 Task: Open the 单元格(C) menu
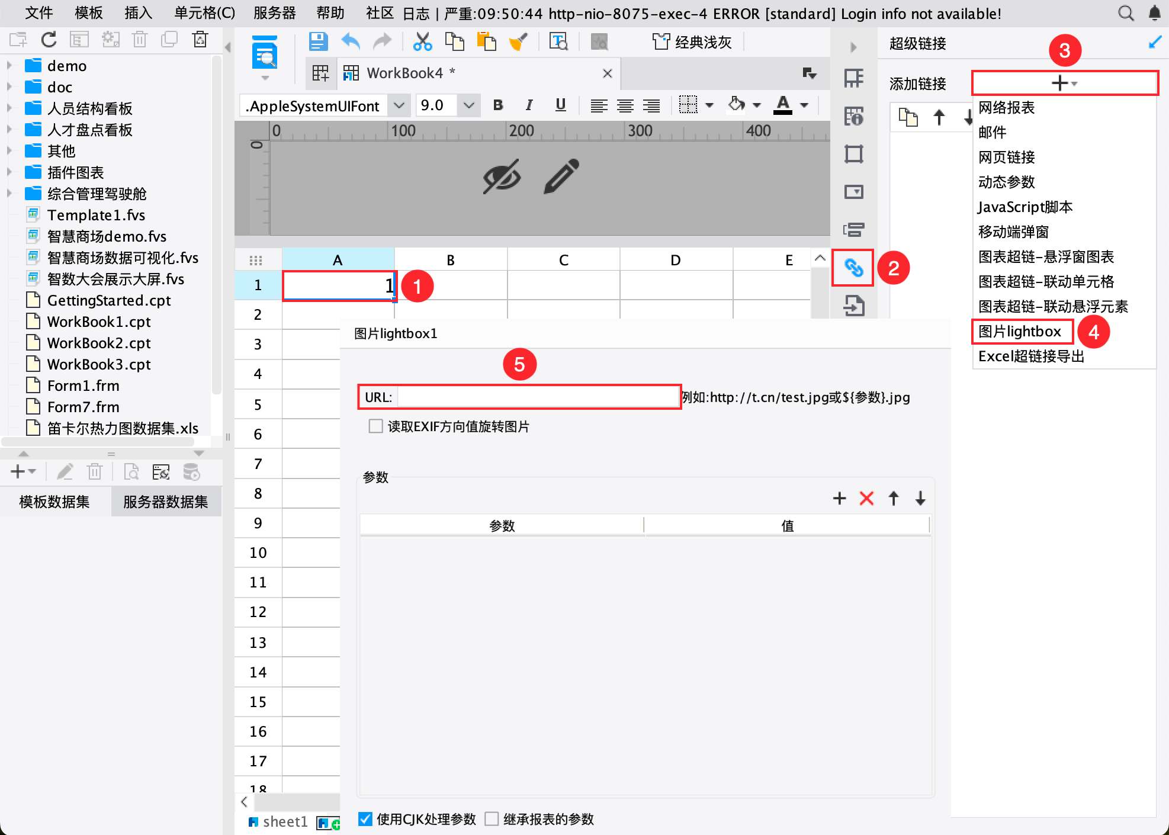coord(204,13)
